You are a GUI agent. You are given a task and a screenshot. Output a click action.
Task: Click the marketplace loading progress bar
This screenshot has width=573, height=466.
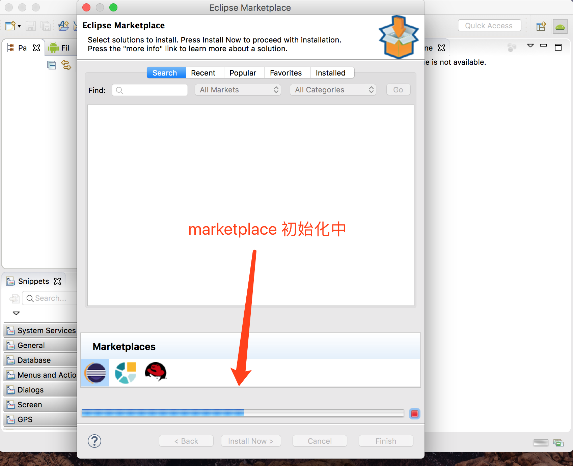pos(243,413)
